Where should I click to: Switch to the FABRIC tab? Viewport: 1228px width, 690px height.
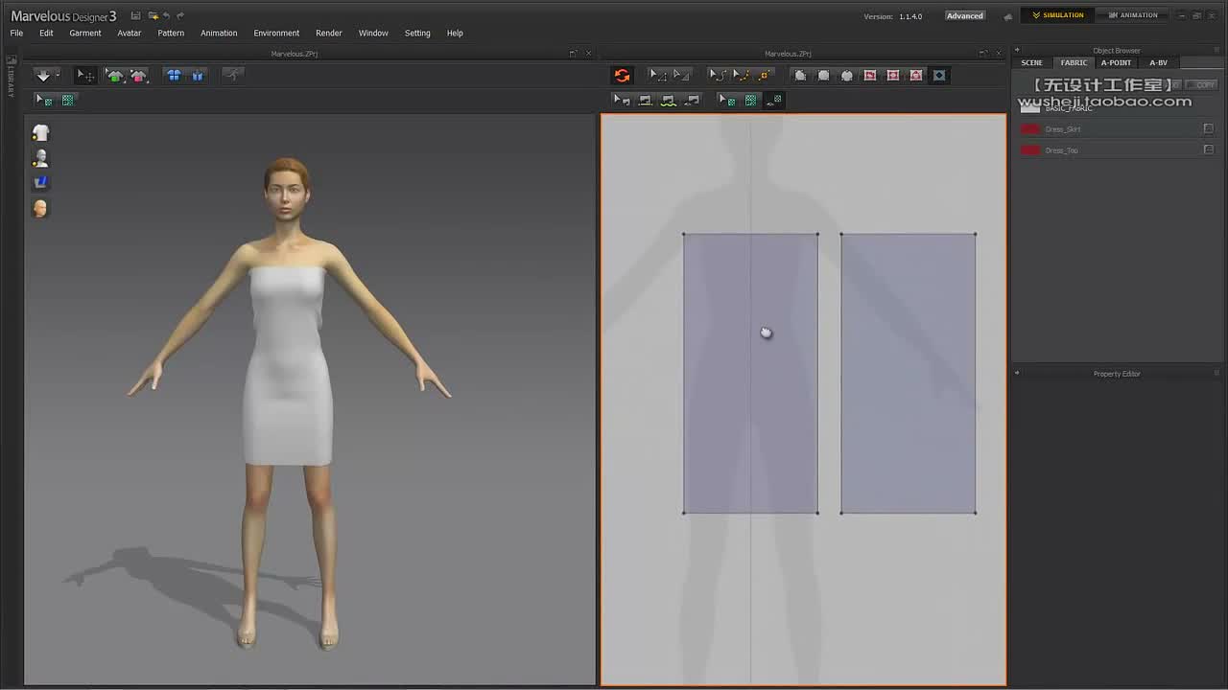coord(1074,62)
